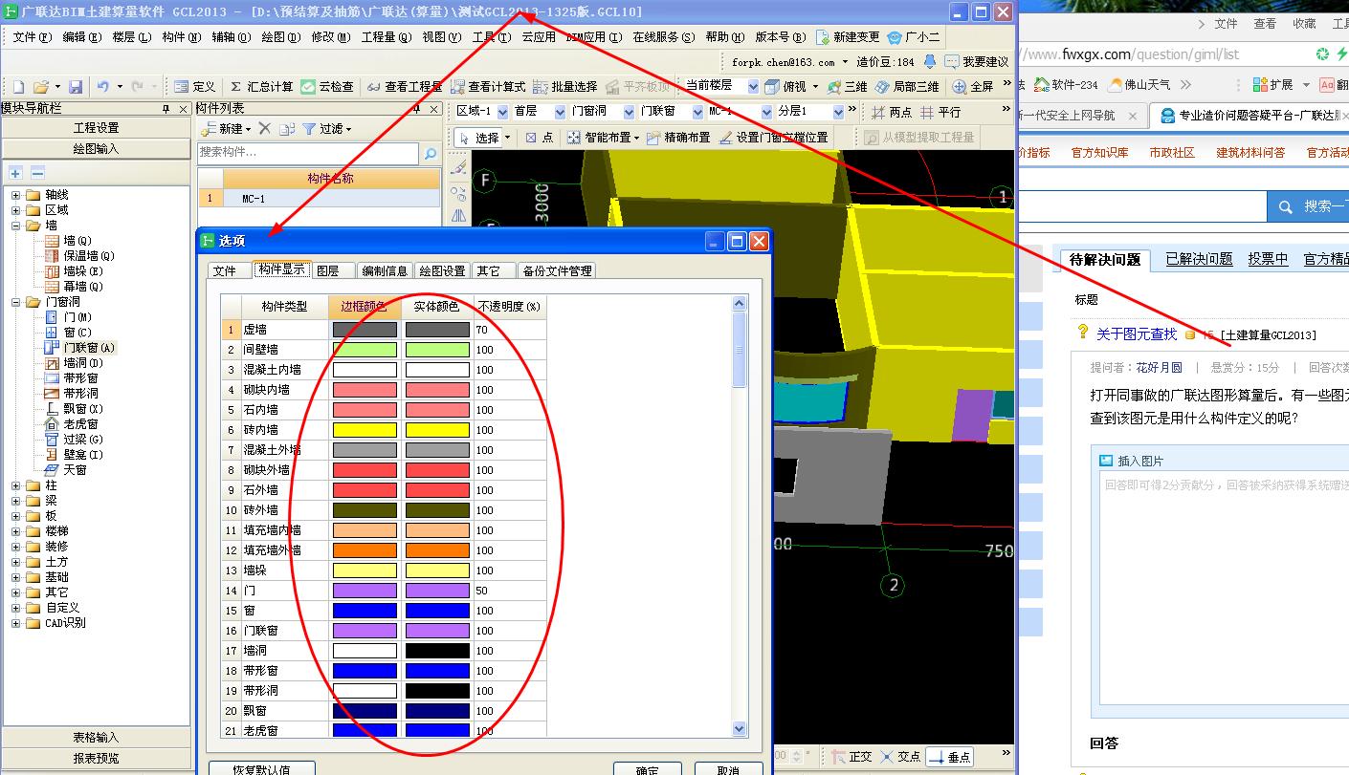This screenshot has width=1349, height=775.
Task: Click expand-all plus icon in navigation panel
Action: [16, 173]
